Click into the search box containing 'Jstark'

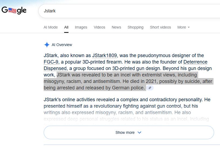[129, 11]
